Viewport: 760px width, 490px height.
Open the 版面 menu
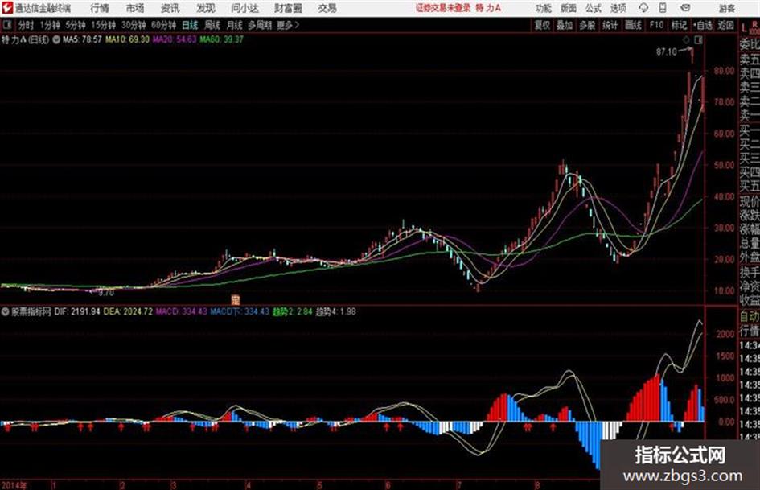568,8
